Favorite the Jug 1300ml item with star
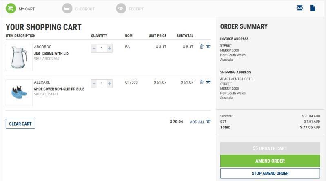326x181 pixels. 208,46
